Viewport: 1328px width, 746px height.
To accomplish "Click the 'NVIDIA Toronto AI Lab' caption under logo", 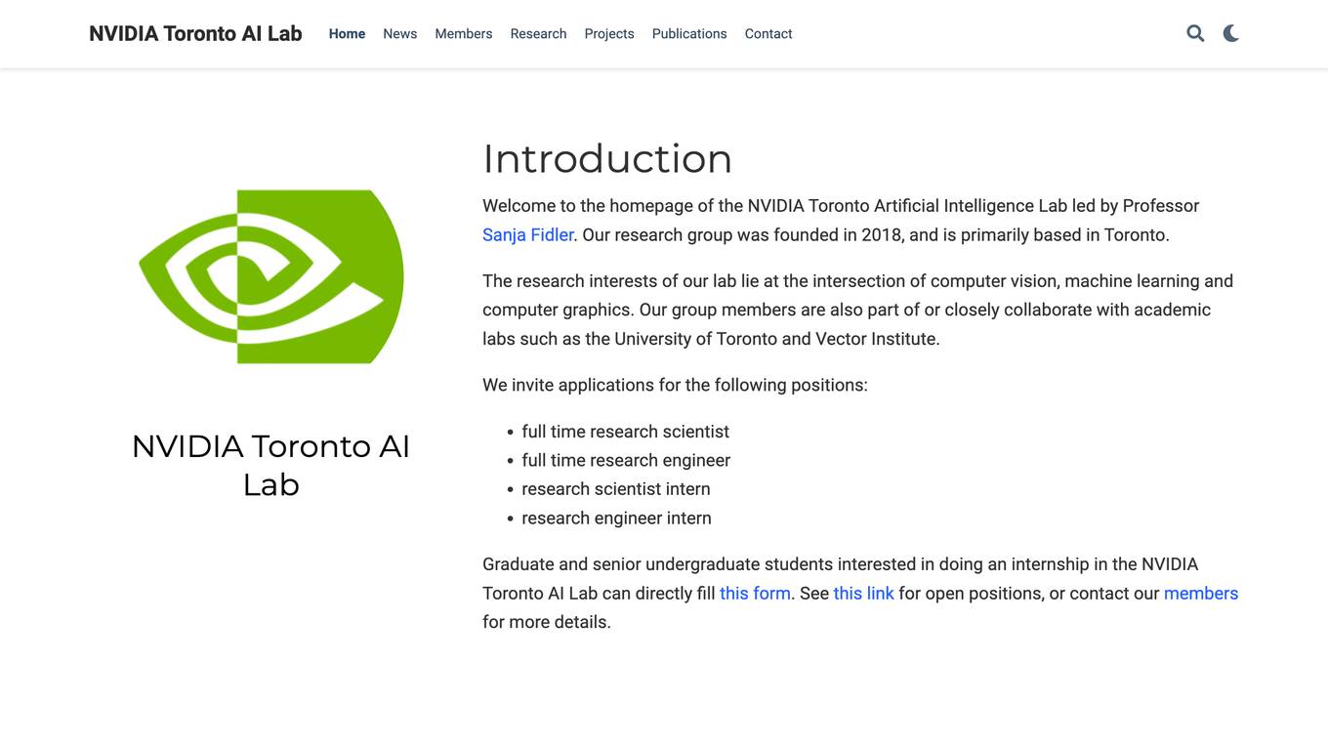I will coord(270,465).
